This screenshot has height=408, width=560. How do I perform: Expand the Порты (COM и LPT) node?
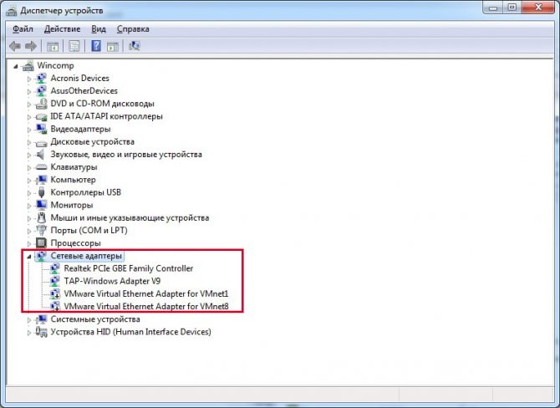click(x=29, y=231)
